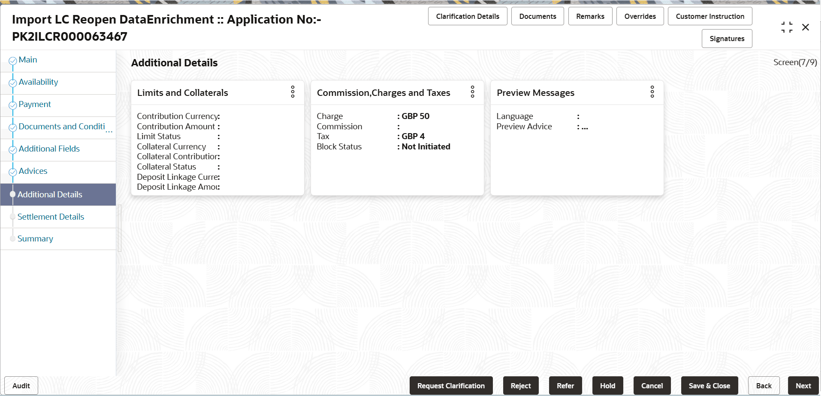Proceed with the Next button
Image resolution: width=821 pixels, height=396 pixels.
[803, 386]
